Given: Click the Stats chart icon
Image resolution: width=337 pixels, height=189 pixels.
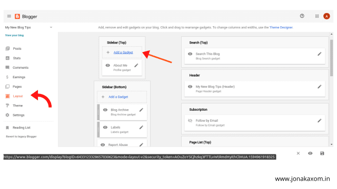Looking at the screenshot, I should [7, 58].
